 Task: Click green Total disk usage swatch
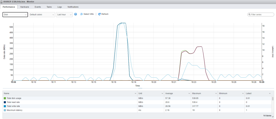(x=5, y=98)
